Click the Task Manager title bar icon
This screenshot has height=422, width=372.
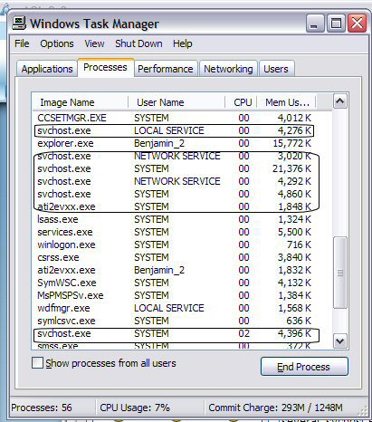[19, 24]
